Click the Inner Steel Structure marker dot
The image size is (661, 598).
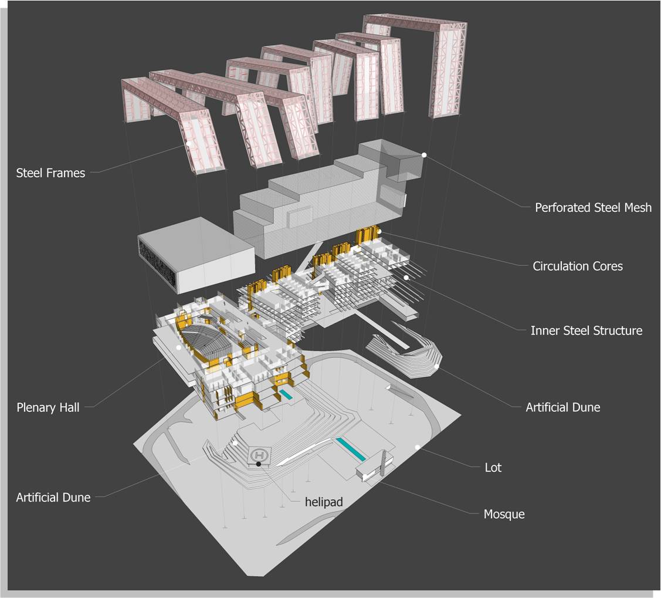click(406, 277)
